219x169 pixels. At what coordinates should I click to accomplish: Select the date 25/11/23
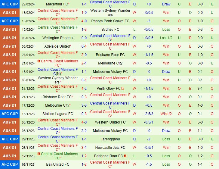(x=28, y=147)
